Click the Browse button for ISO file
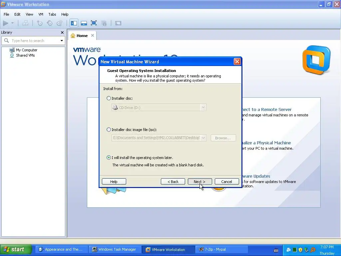 click(x=223, y=138)
